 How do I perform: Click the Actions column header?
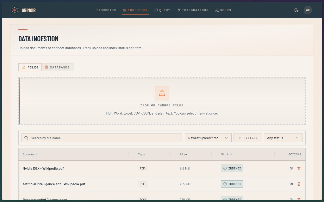pyautogui.click(x=295, y=154)
